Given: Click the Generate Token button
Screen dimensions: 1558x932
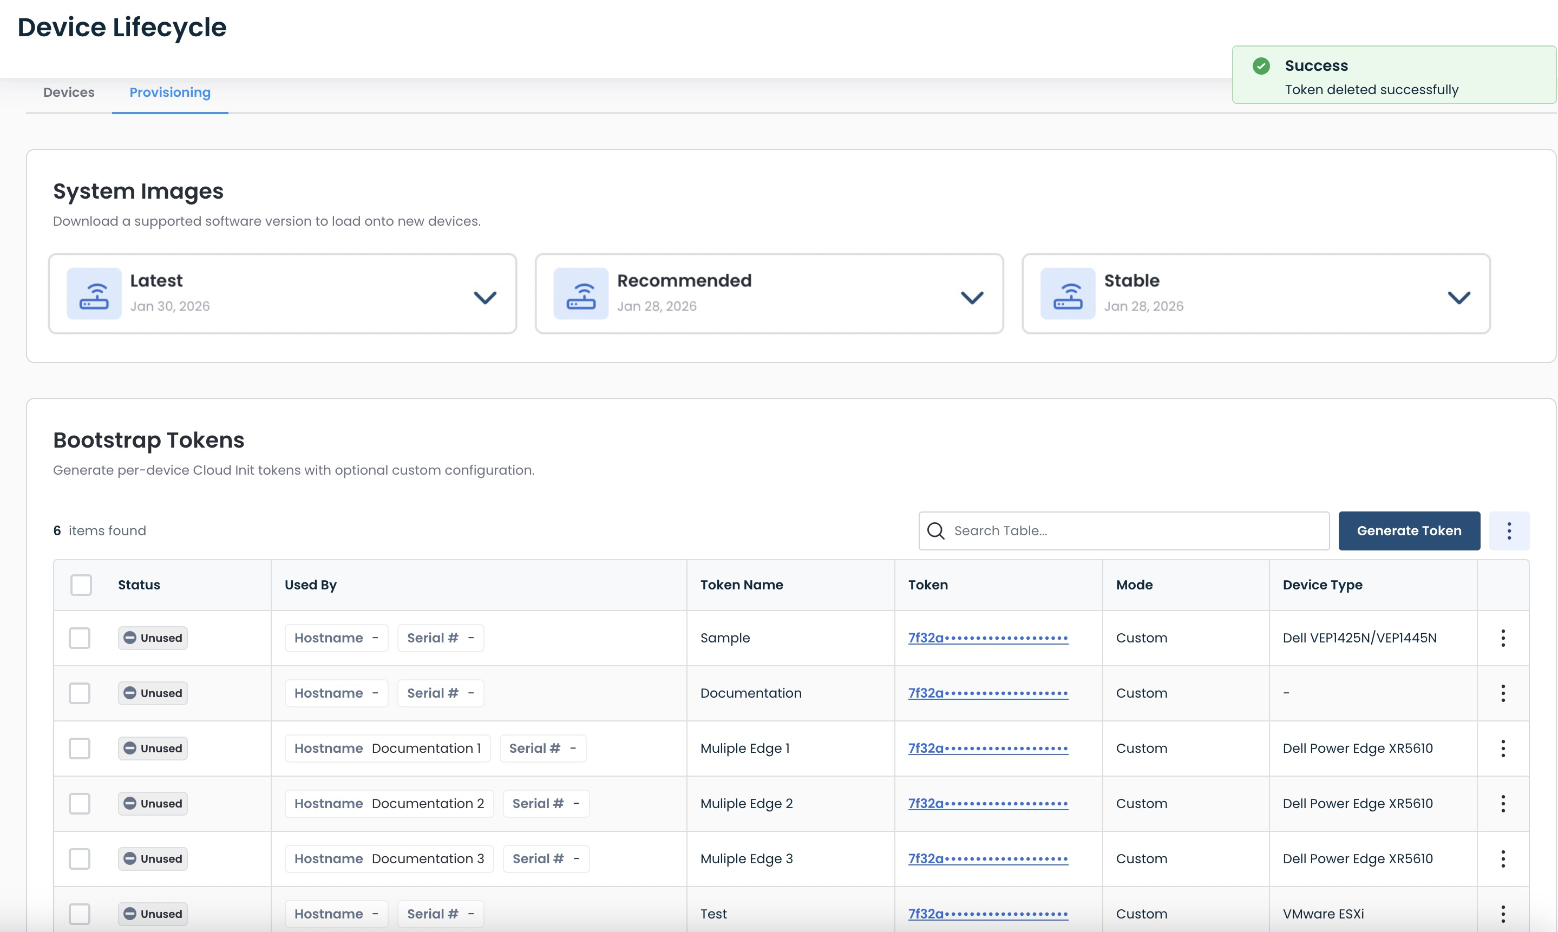Looking at the screenshot, I should pos(1409,531).
